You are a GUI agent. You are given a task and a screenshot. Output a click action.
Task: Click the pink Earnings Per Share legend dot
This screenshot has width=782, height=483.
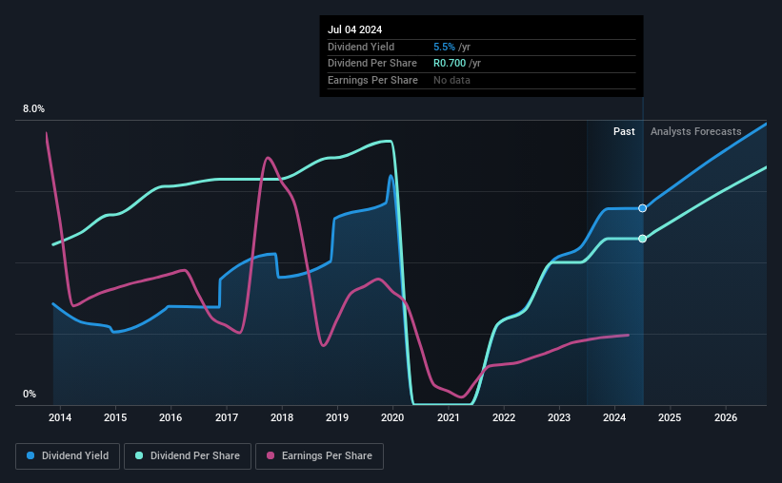pos(271,455)
